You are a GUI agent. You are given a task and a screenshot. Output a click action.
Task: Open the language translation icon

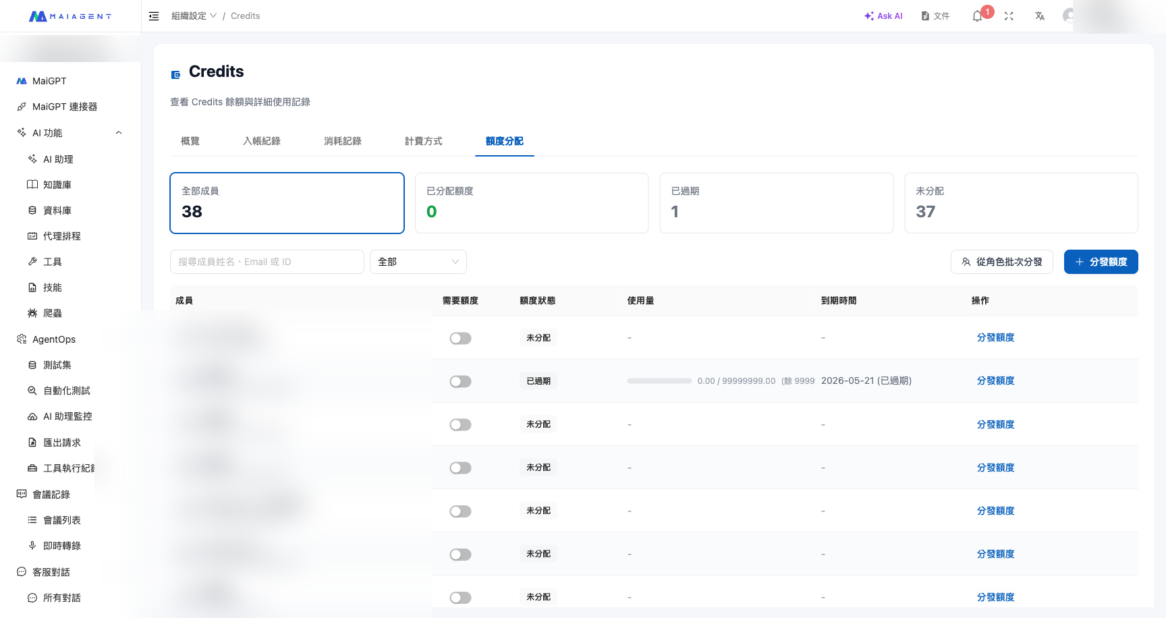[1040, 16]
